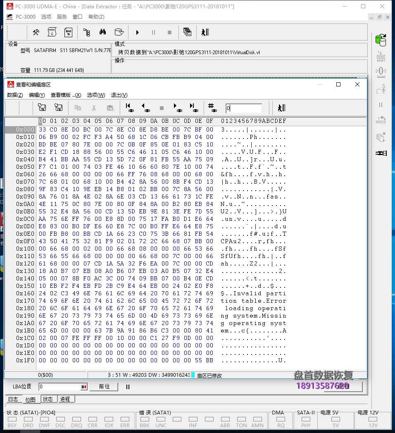395x433 pixels.
Task: Click the 0($00) status bar value
Action: coord(45,375)
